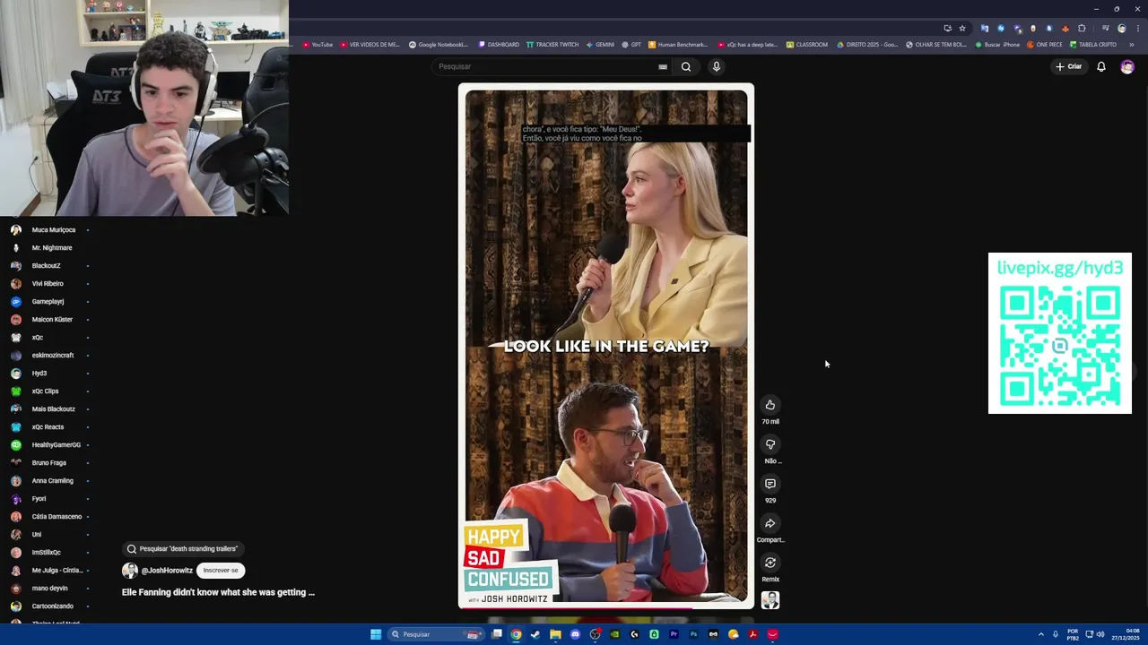Share the Short using the Compart. arrow
Image resolution: width=1148 pixels, height=645 pixels.
click(770, 523)
